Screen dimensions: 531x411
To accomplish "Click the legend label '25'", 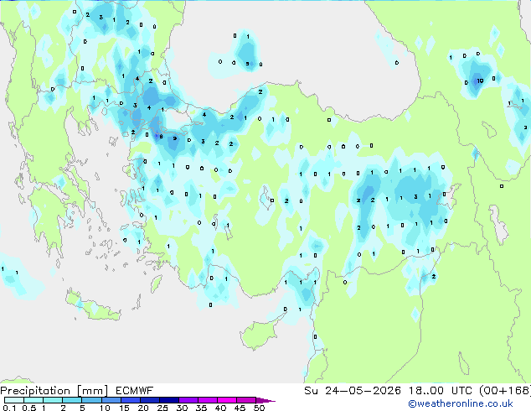I will 162,408.
